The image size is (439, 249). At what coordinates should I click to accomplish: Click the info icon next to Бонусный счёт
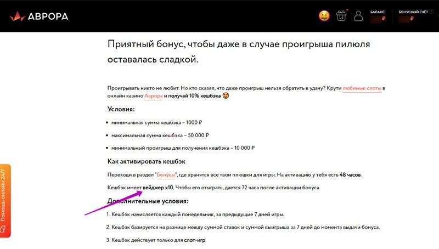coord(431,12)
